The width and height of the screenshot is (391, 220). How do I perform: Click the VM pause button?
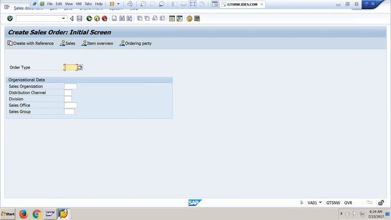point(112,4)
